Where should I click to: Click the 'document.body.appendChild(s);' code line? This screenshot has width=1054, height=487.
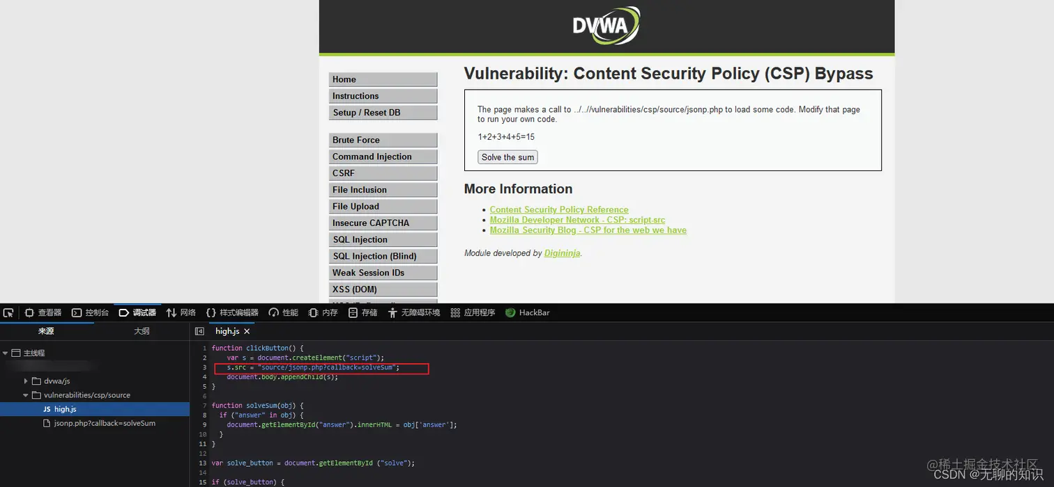(282, 377)
